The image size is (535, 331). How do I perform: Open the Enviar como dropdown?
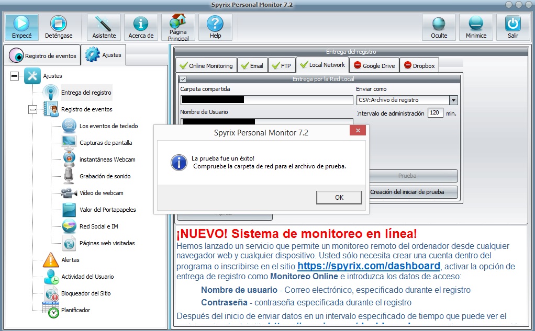click(453, 100)
